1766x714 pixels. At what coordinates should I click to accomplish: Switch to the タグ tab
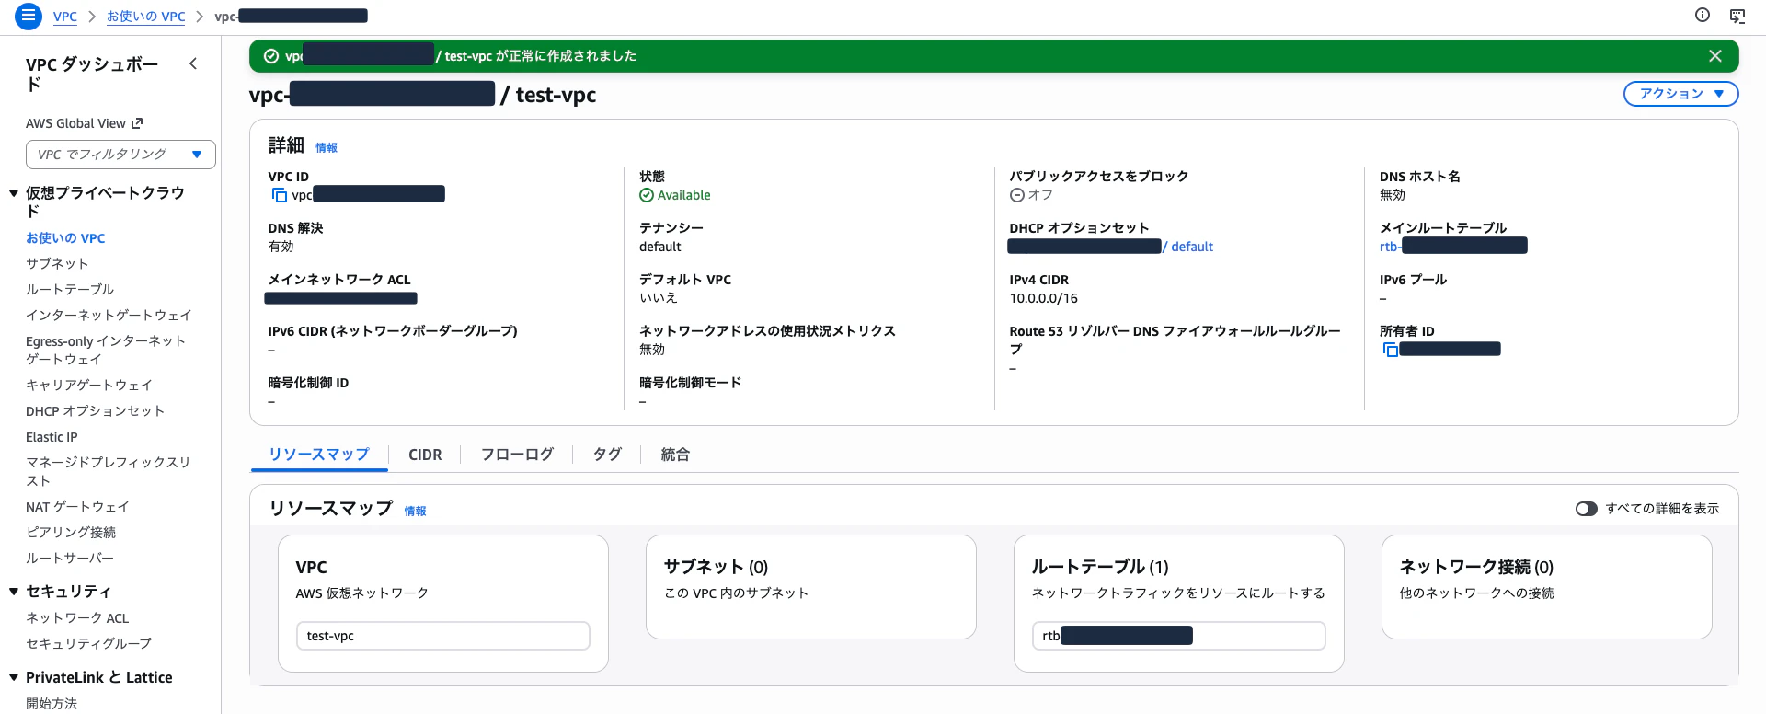pos(607,455)
